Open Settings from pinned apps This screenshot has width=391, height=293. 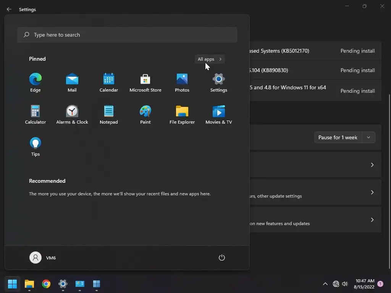pos(219,83)
